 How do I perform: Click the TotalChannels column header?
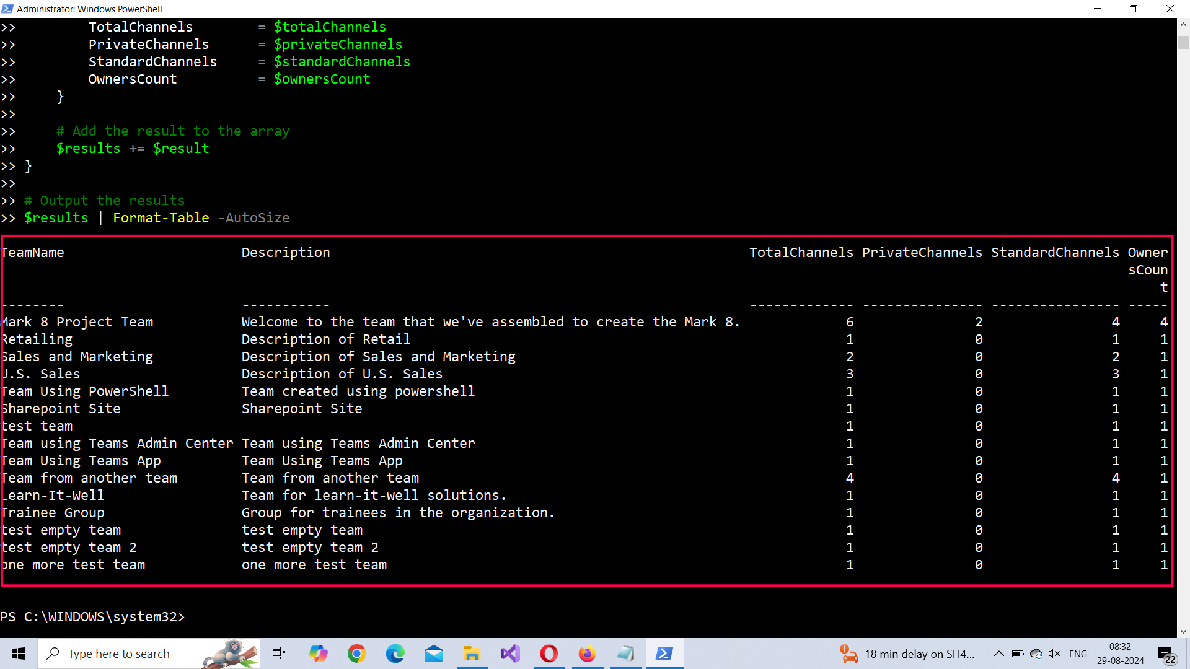point(801,253)
